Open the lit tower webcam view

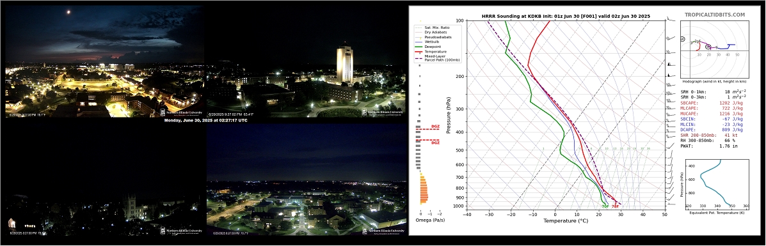click(307, 61)
